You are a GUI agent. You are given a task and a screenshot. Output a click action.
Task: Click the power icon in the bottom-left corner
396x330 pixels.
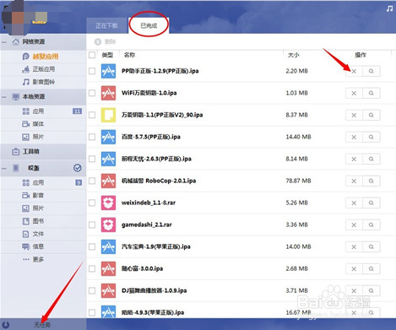coord(6,325)
